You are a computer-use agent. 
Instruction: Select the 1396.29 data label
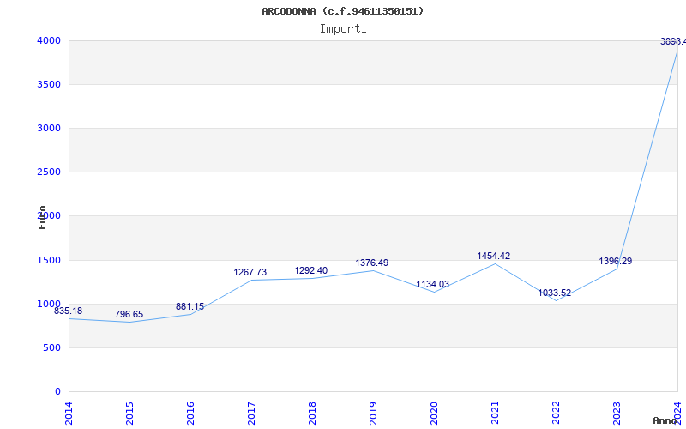(615, 262)
